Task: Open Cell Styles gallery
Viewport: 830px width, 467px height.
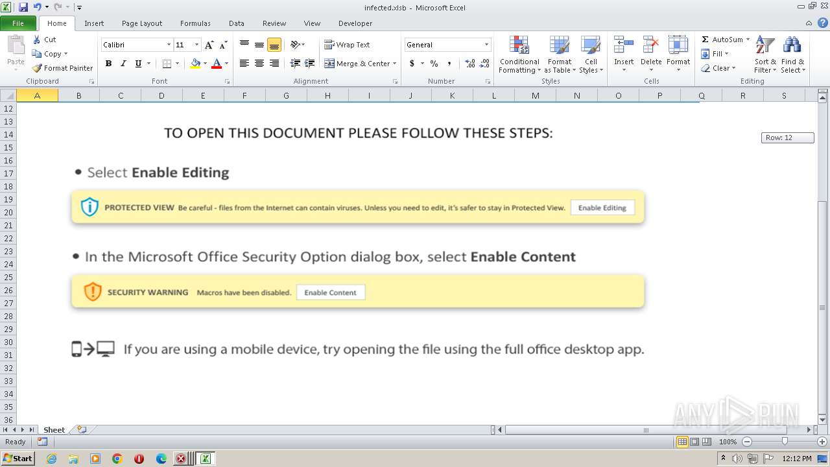Action: pos(591,54)
